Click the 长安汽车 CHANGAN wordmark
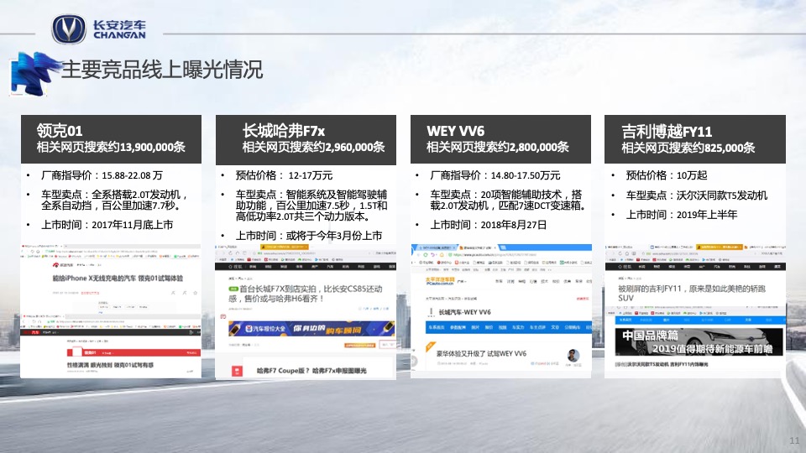Viewport: 806px width, 453px height. point(119,30)
